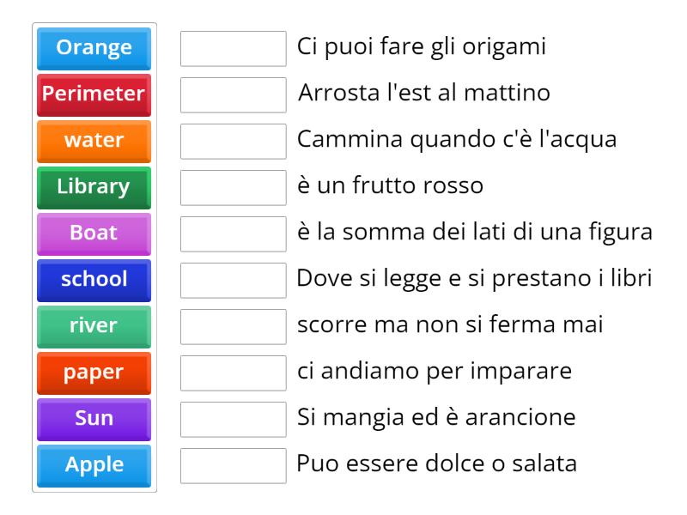Select the green Library tile
This screenshot has height=515, width=687.
click(x=94, y=187)
